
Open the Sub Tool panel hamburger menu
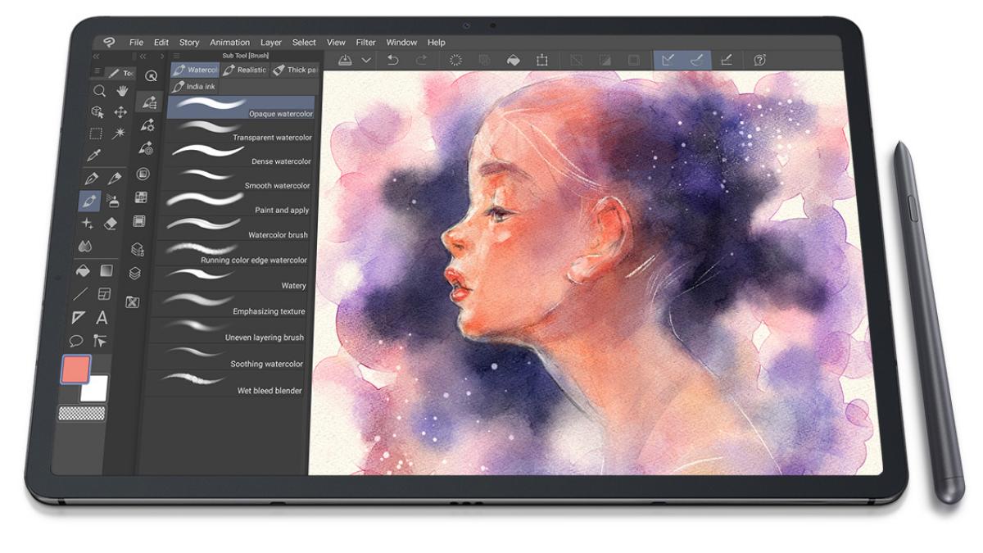176,56
